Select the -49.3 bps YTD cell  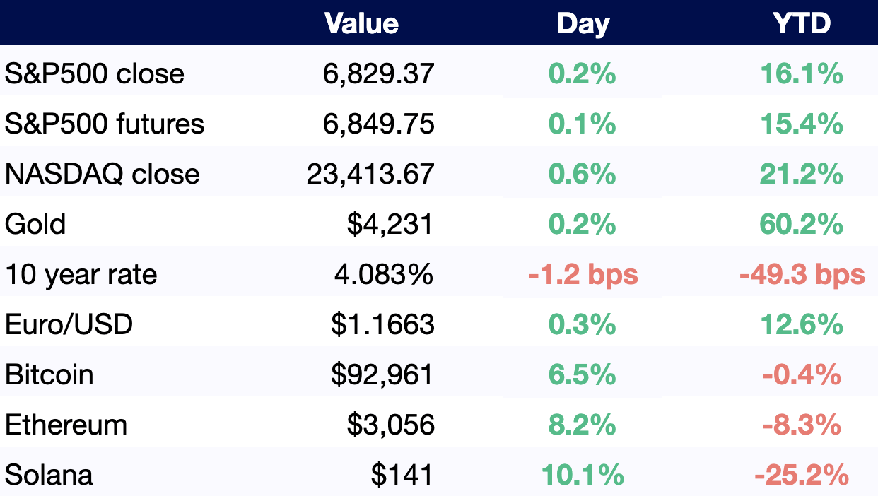pos(802,274)
